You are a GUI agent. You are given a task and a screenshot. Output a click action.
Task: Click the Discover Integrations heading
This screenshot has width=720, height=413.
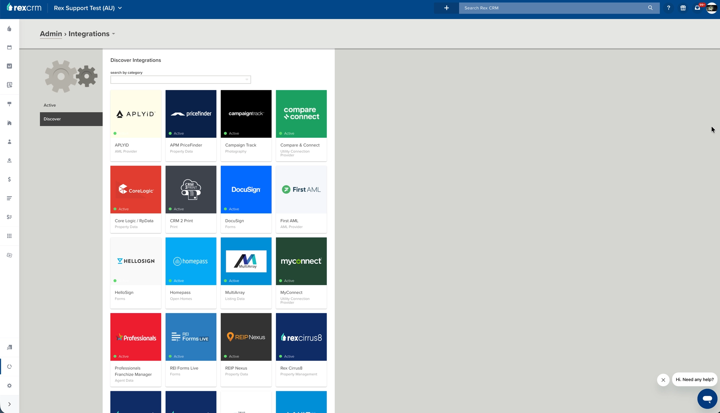(x=136, y=60)
